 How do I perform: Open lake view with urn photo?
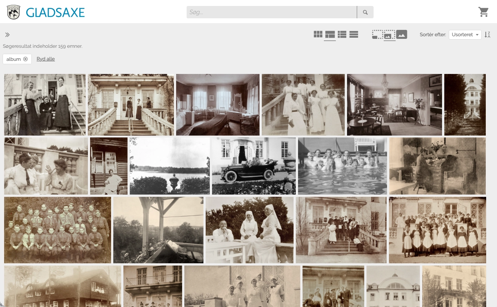[170, 166]
